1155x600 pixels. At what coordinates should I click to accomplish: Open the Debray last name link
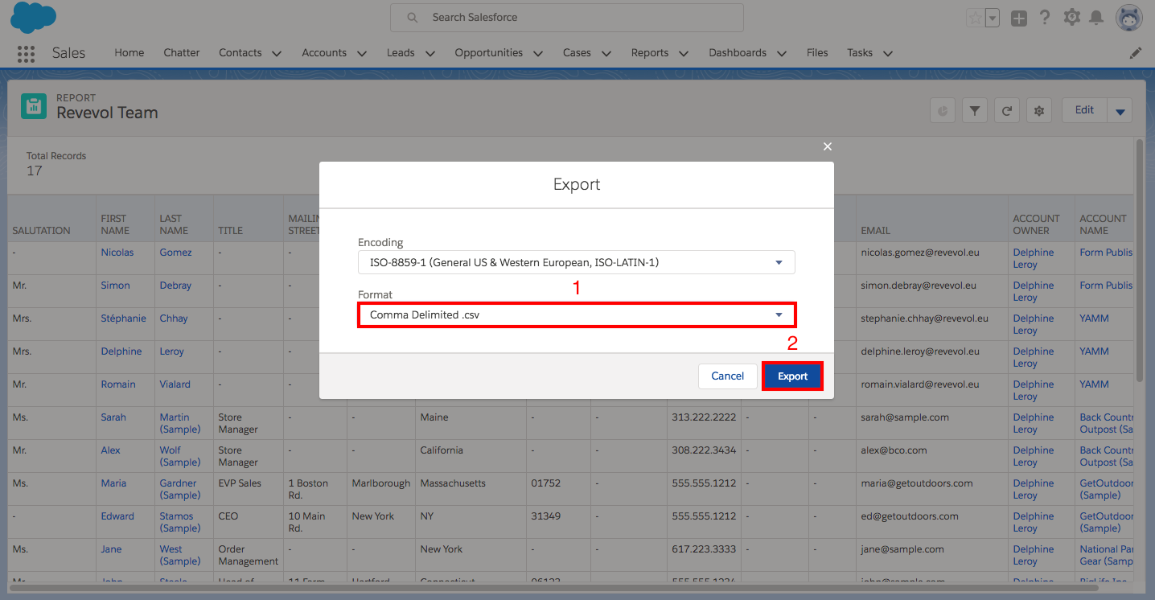tap(175, 286)
